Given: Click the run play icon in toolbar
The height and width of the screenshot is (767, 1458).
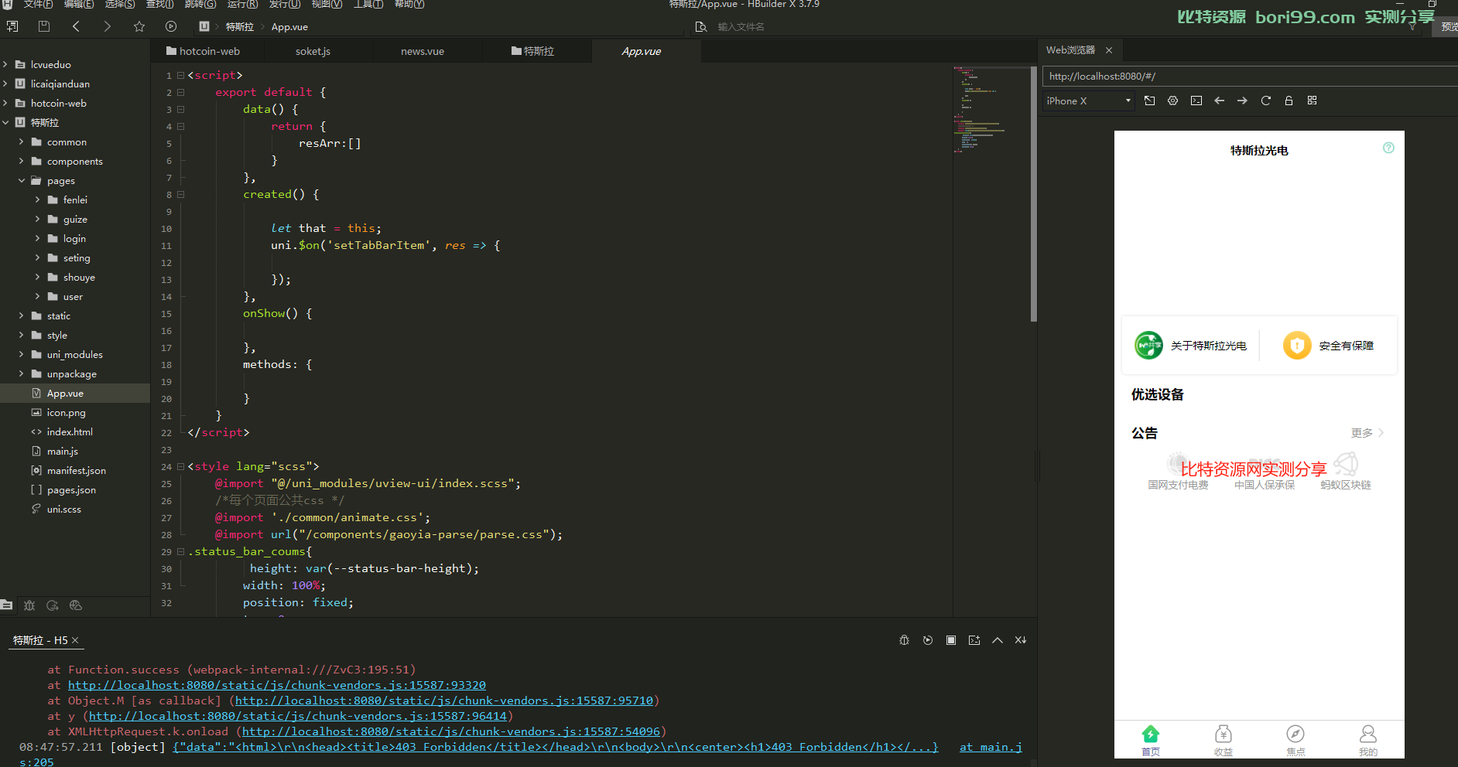Looking at the screenshot, I should pos(171,26).
